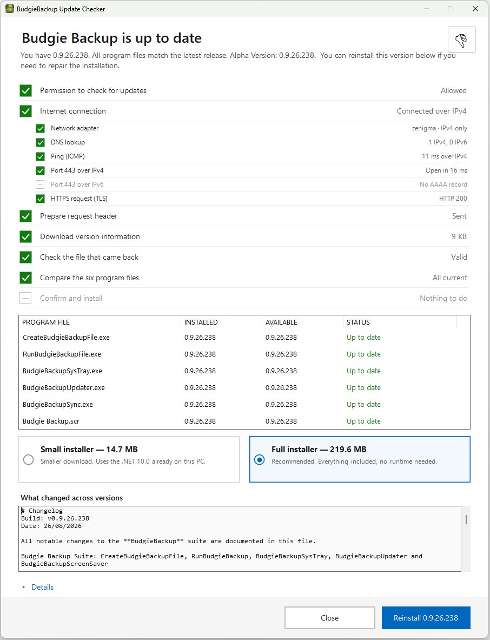Select the BudgieBackupSysTray.exe row
Viewport: 490px width, 640px height.
(244, 371)
